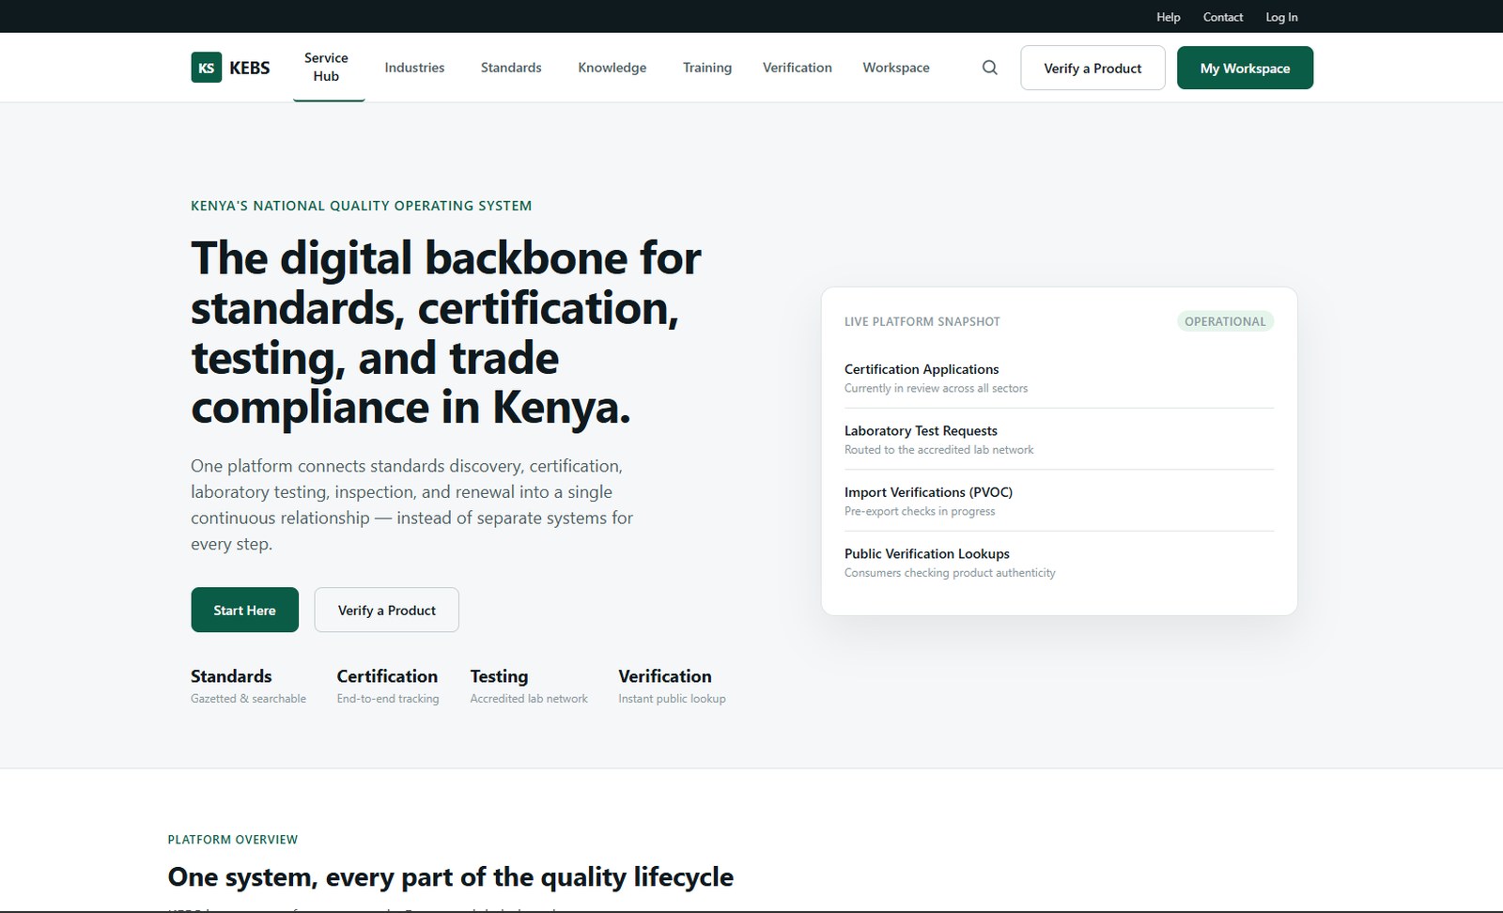The height and width of the screenshot is (913, 1503).
Task: Click the 'One system, every part' heading
Action: (x=451, y=876)
